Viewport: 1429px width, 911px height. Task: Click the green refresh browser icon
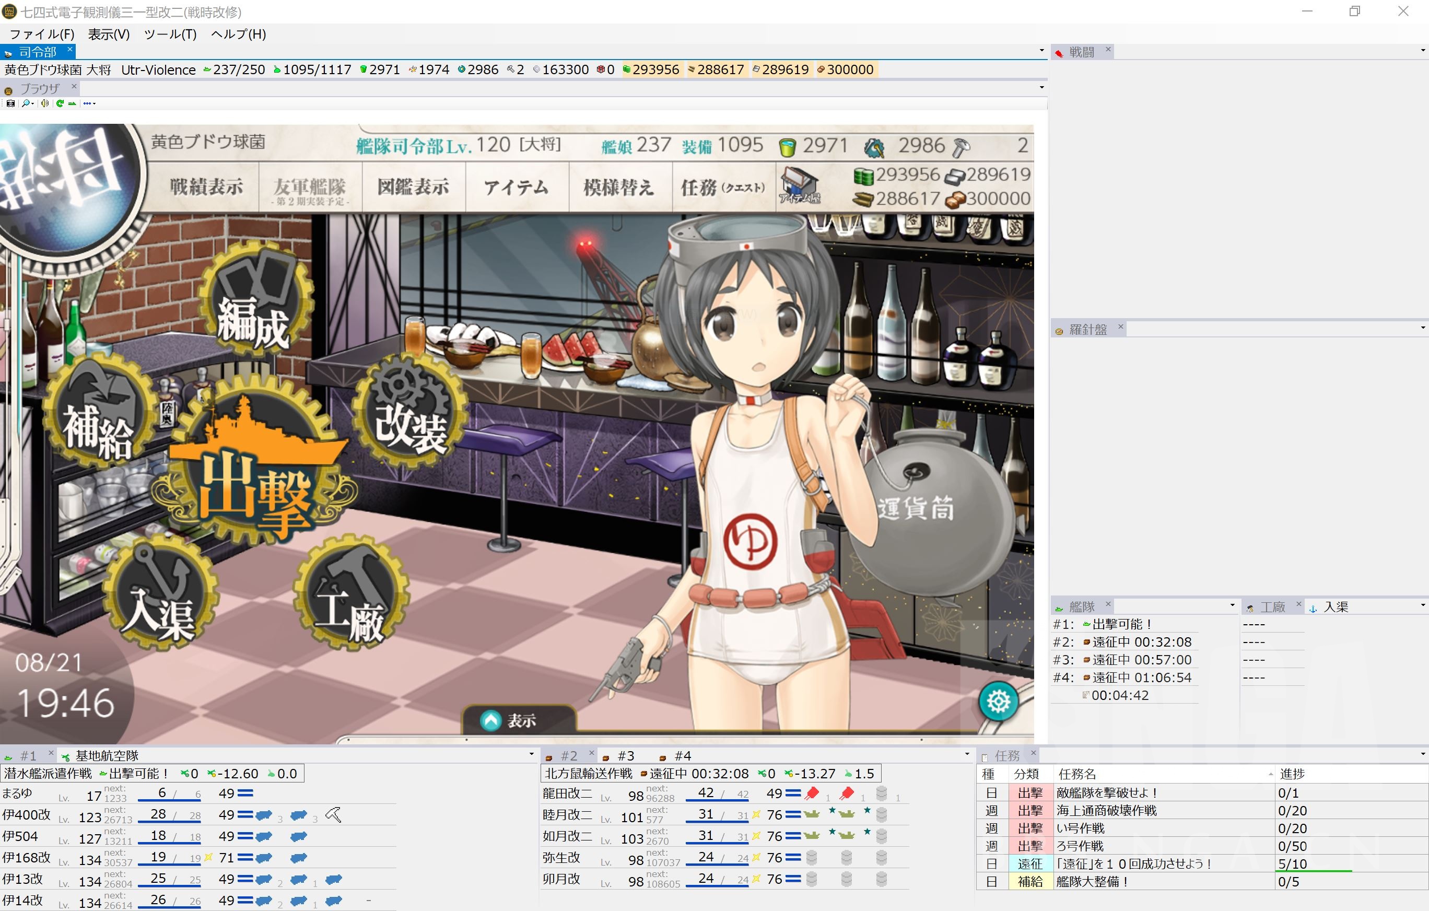click(x=60, y=103)
